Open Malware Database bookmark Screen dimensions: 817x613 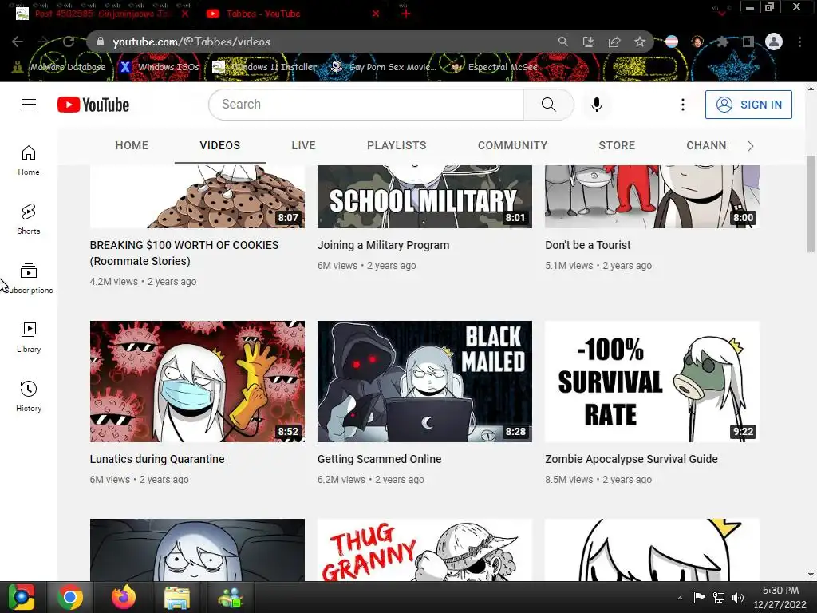(59, 67)
